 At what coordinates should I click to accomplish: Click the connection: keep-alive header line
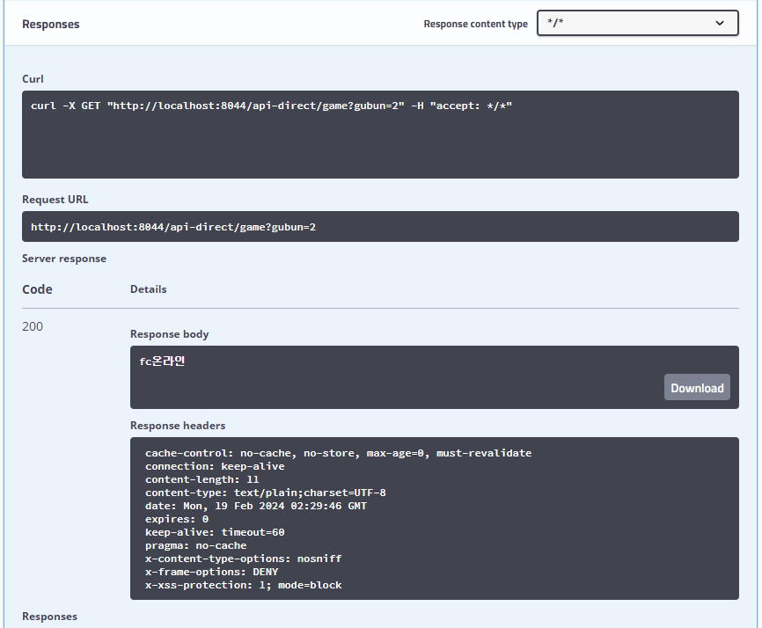point(215,466)
